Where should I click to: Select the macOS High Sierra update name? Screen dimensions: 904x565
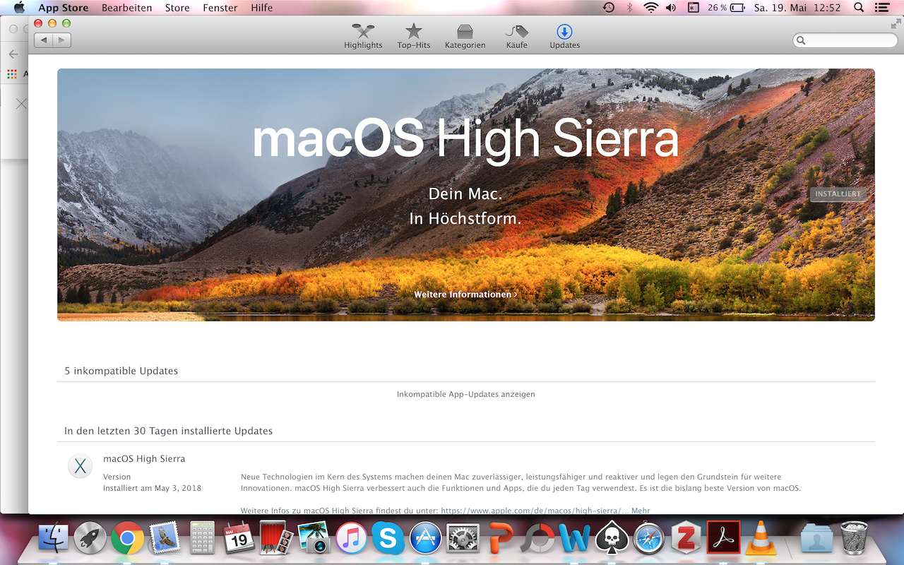144,458
